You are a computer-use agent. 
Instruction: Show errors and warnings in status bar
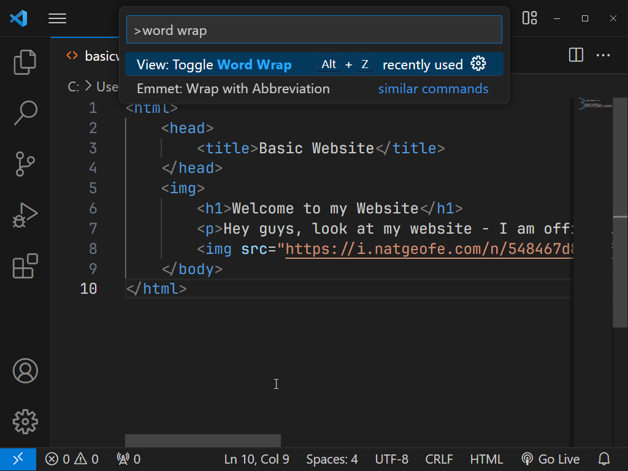[72, 459]
